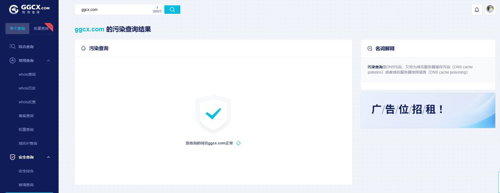
Task: Click the search magnifier button
Action: [172, 10]
